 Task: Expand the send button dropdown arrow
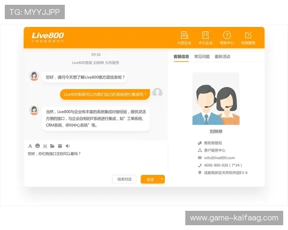tap(162, 179)
